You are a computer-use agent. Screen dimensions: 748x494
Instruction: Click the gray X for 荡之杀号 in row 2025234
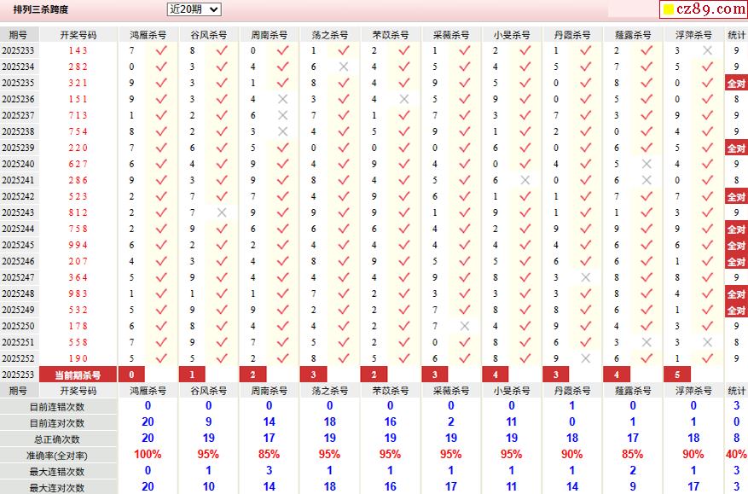[x=344, y=67]
